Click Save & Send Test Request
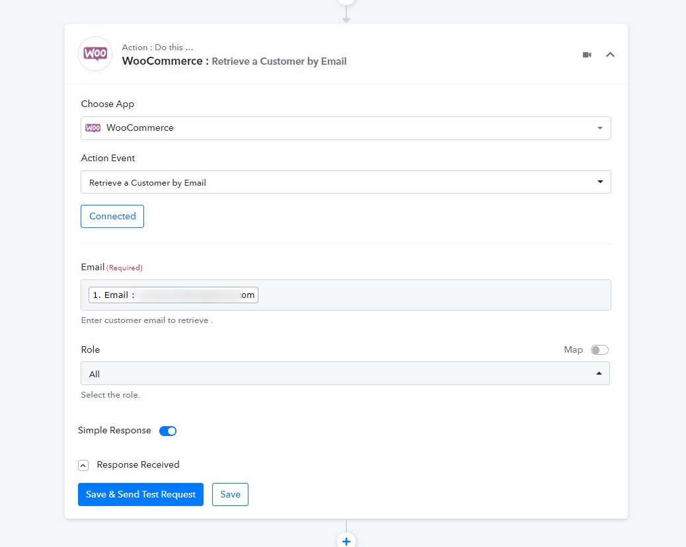The height and width of the screenshot is (547, 686). tap(141, 494)
